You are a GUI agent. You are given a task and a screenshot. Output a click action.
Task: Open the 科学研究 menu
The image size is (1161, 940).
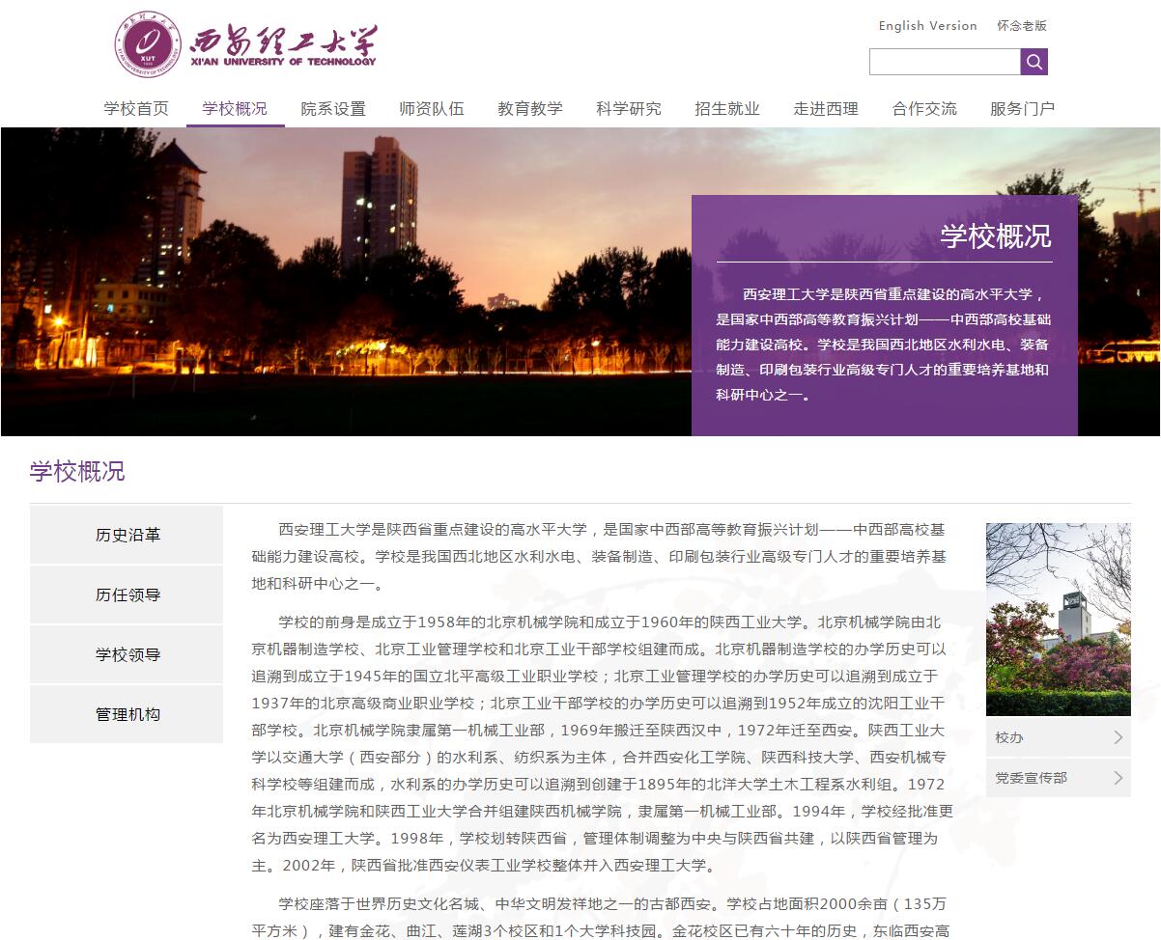click(x=629, y=108)
